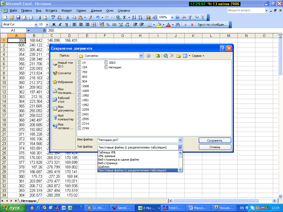Click the Sort Descending icon
Screen dimensions: 283x212
point(140,17)
